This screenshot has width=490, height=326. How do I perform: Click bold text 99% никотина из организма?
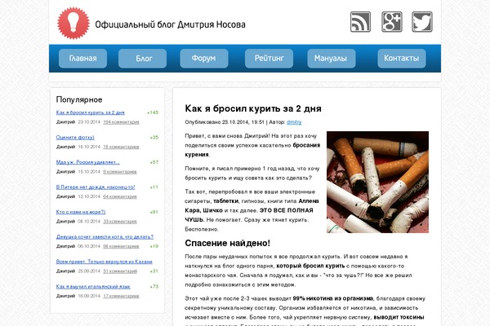coord(333,298)
